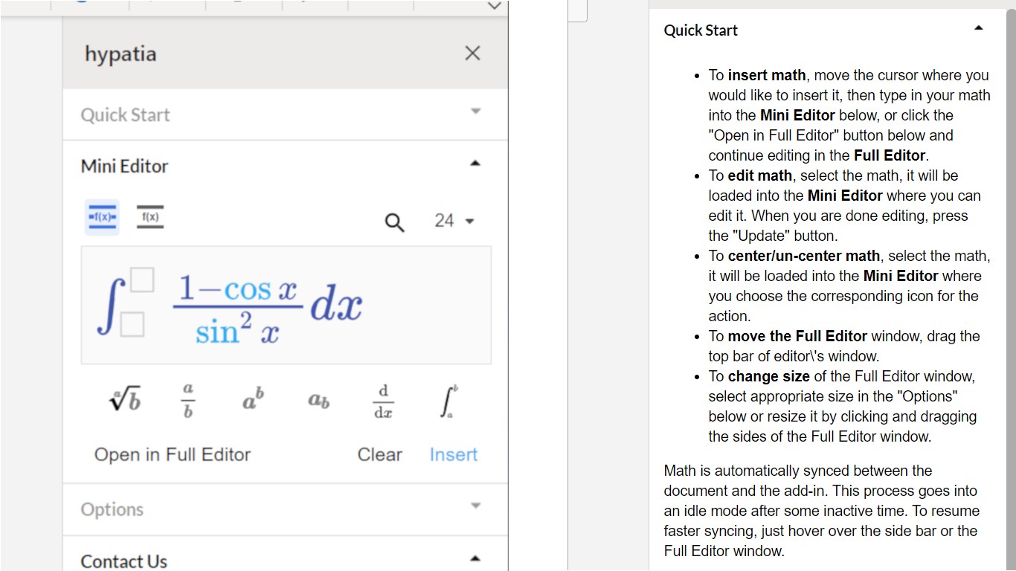
Task: Expand the Quick Start section in hypatia panel
Action: pos(286,114)
